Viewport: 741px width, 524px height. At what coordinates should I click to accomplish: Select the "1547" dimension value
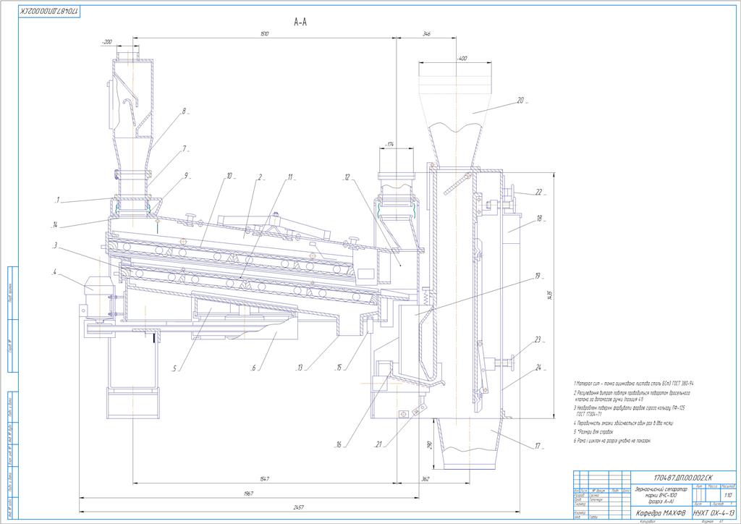pos(264,479)
